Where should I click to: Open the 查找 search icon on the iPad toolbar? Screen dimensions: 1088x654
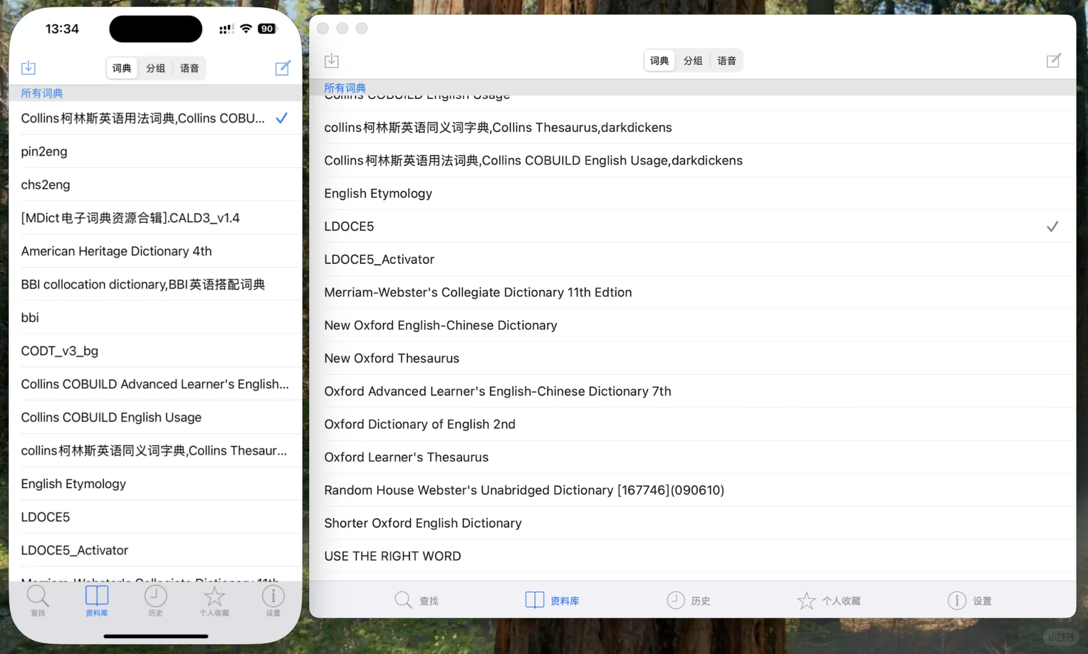click(x=403, y=599)
